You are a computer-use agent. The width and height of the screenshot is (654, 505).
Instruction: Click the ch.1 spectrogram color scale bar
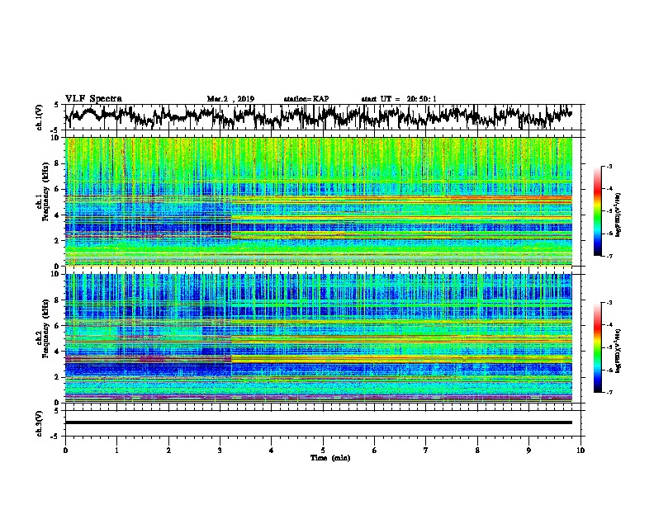pyautogui.click(x=598, y=211)
